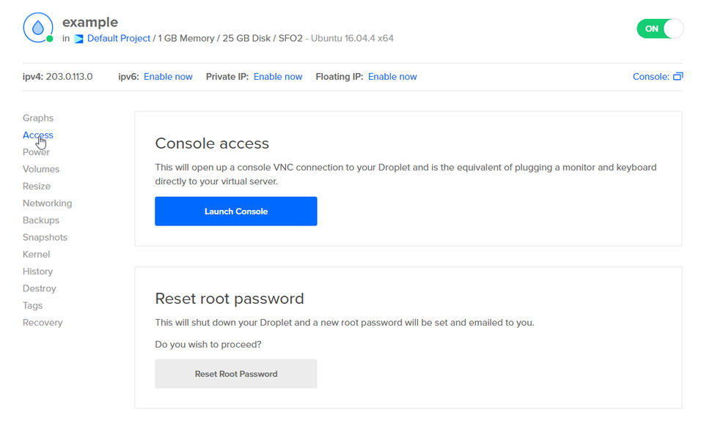Enable a Floating IP now
The width and height of the screenshot is (704, 431).
tap(392, 76)
